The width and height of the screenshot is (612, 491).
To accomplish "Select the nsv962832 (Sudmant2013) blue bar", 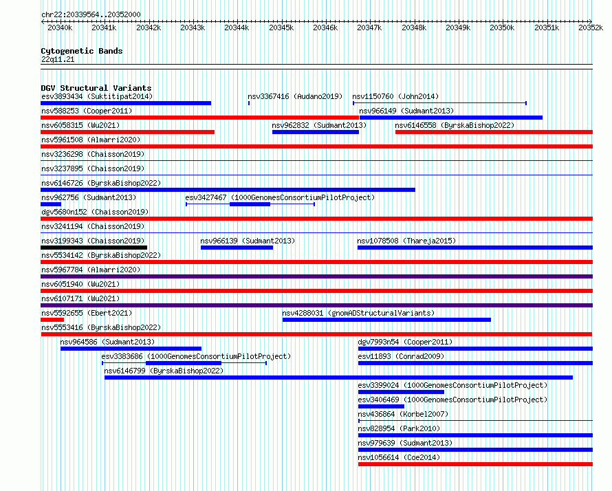I will click(x=316, y=132).
